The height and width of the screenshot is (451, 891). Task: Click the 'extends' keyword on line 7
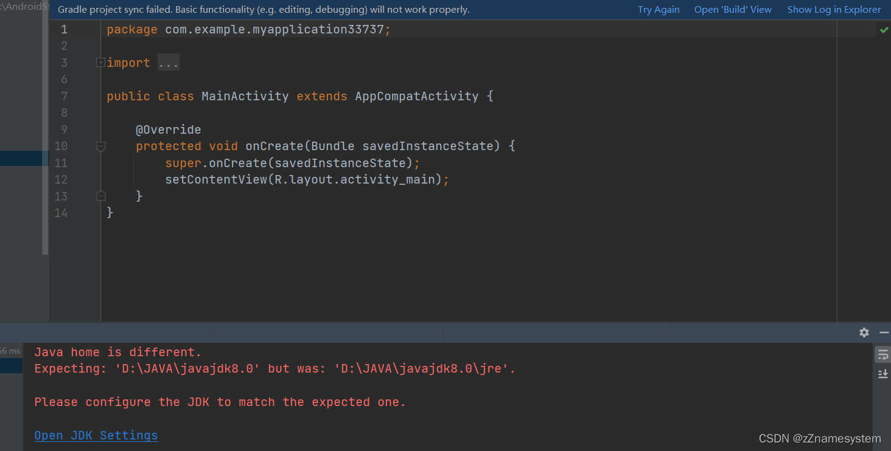322,96
